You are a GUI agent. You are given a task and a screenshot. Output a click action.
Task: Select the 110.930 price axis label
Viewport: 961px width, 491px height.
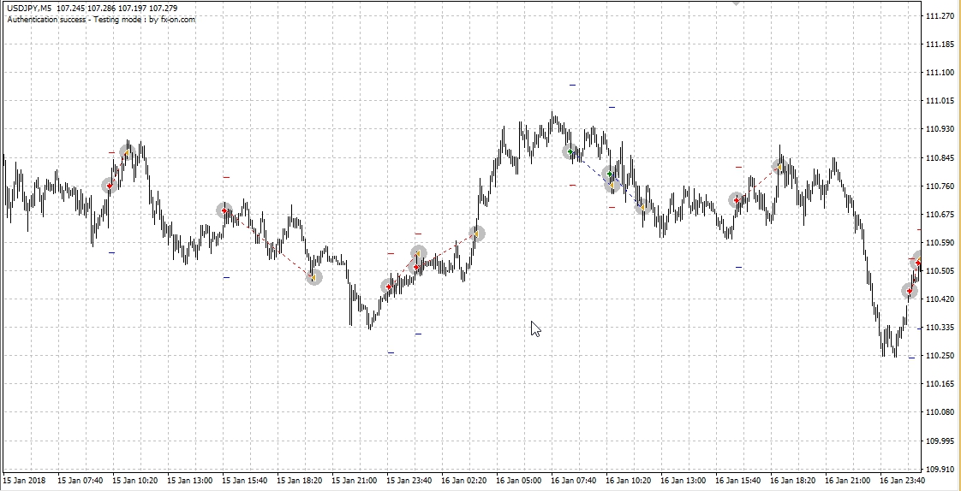(x=940, y=129)
